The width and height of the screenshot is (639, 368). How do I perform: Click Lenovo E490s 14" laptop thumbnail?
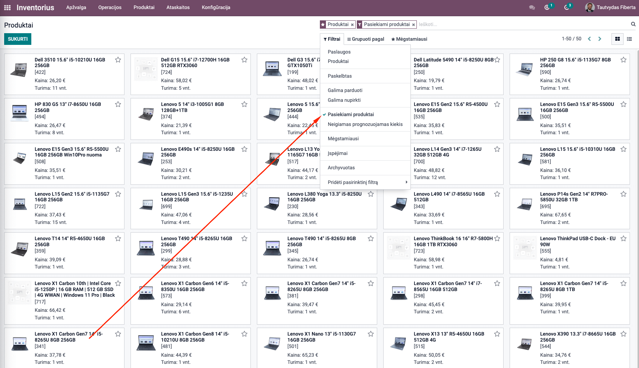coord(146,159)
